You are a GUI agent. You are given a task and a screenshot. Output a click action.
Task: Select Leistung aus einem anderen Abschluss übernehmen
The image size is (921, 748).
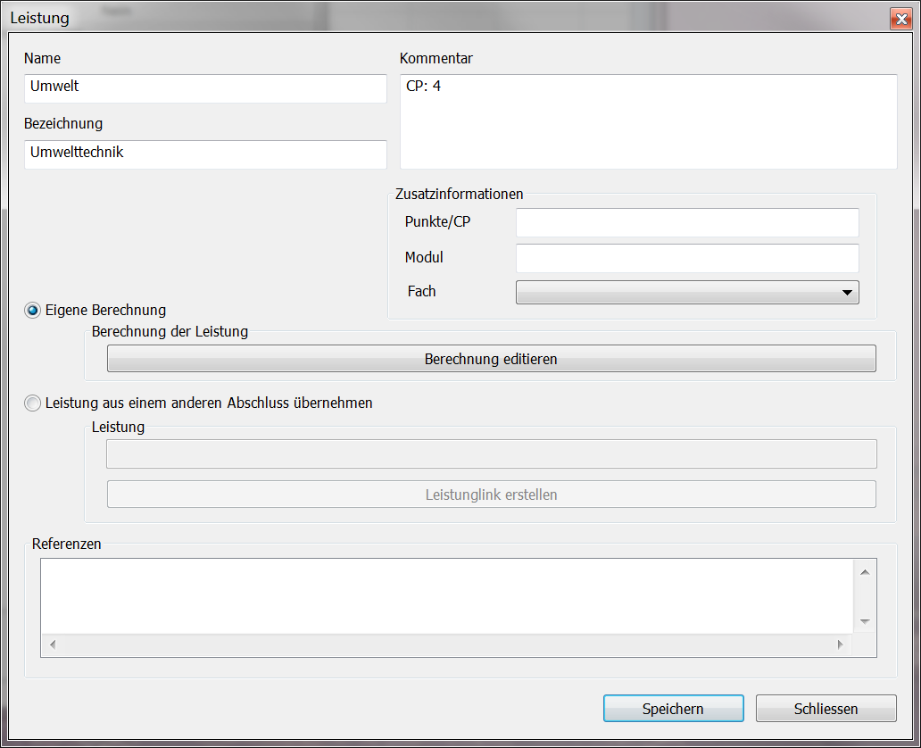click(x=33, y=403)
